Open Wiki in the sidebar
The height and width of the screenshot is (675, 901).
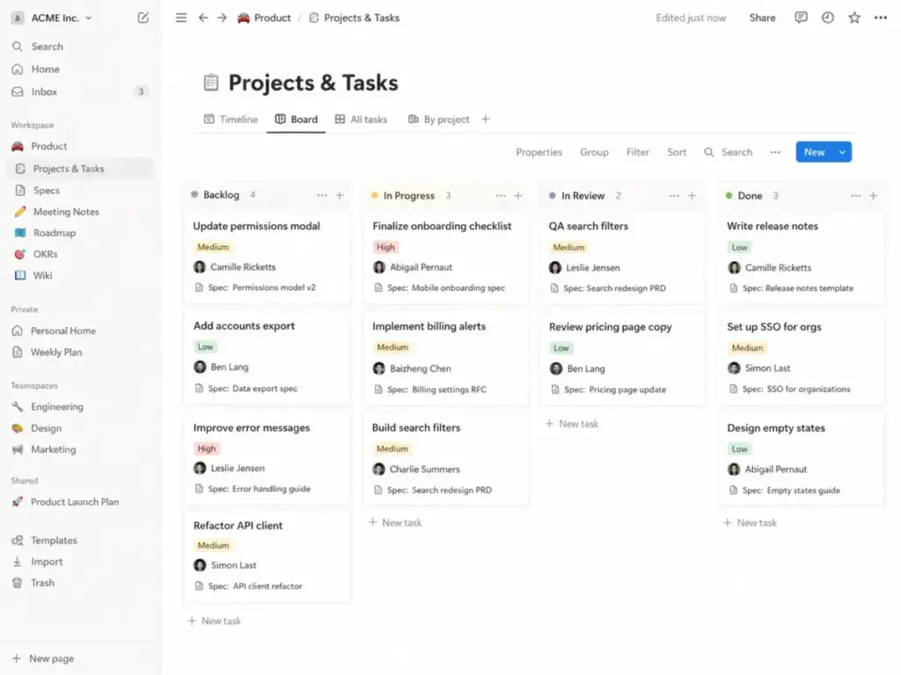pos(80,275)
